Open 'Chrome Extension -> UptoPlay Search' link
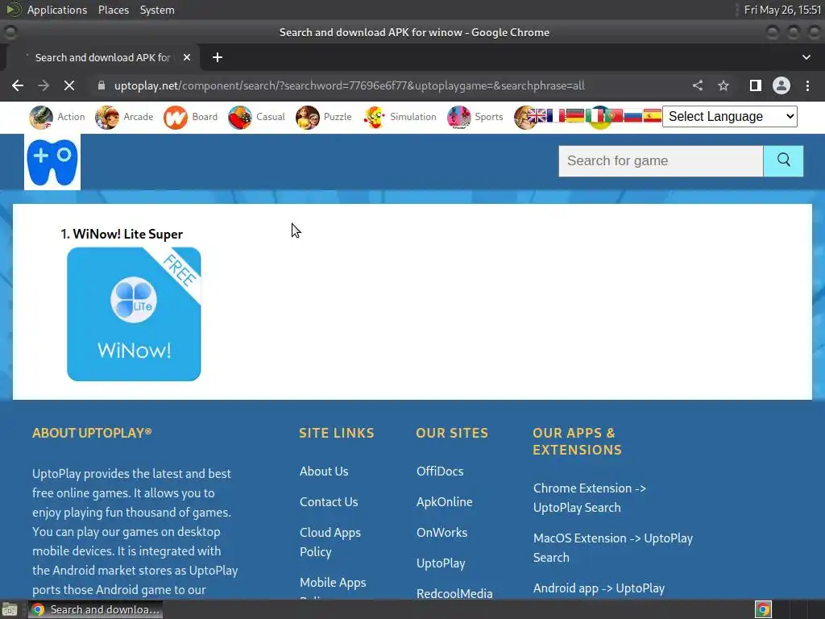 (590, 497)
